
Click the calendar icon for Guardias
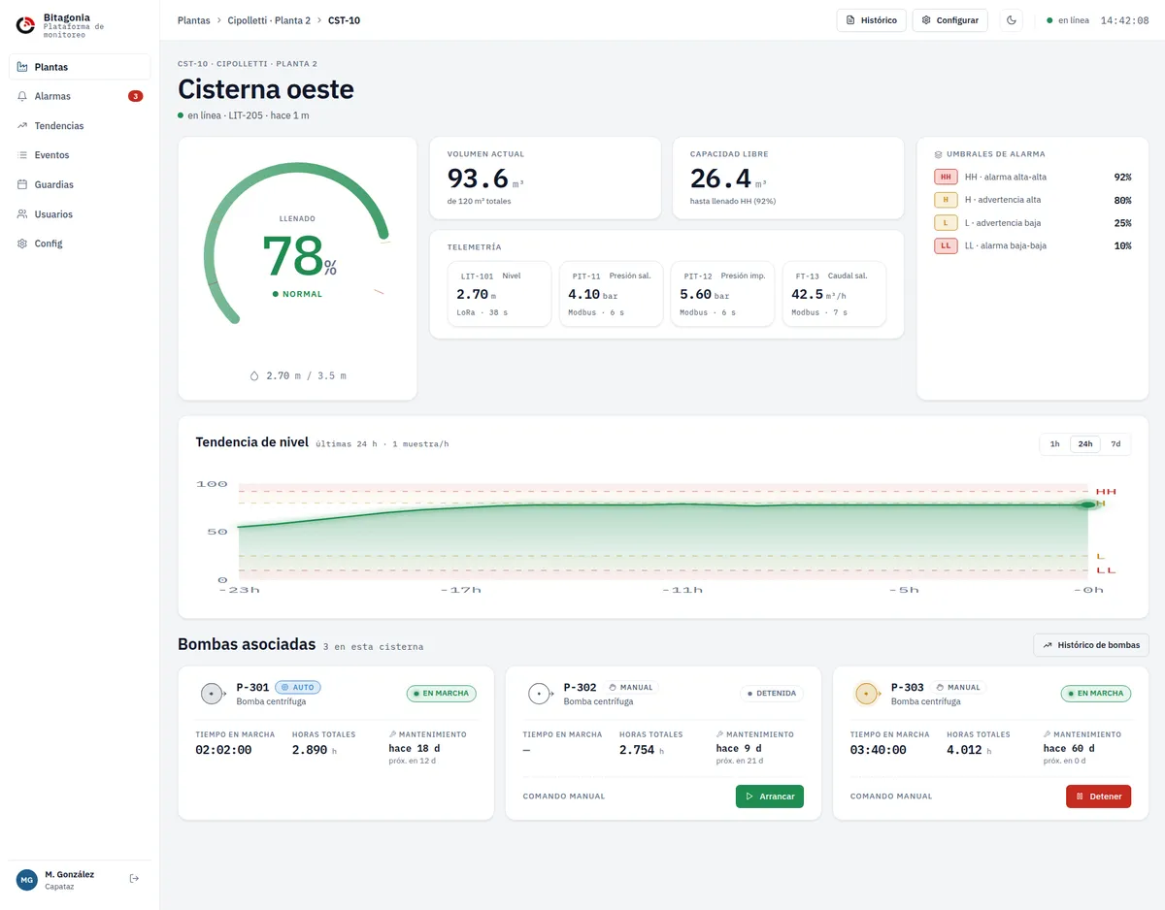(x=22, y=184)
